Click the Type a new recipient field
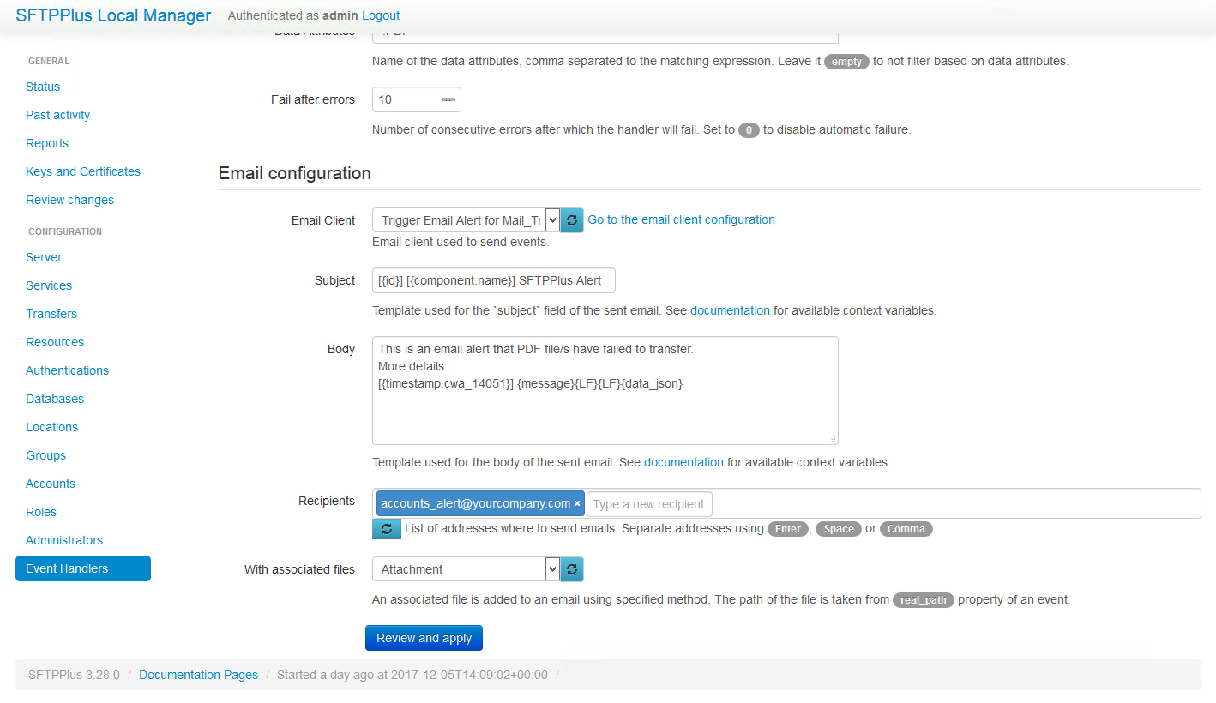The image size is (1216, 703). tap(649, 504)
